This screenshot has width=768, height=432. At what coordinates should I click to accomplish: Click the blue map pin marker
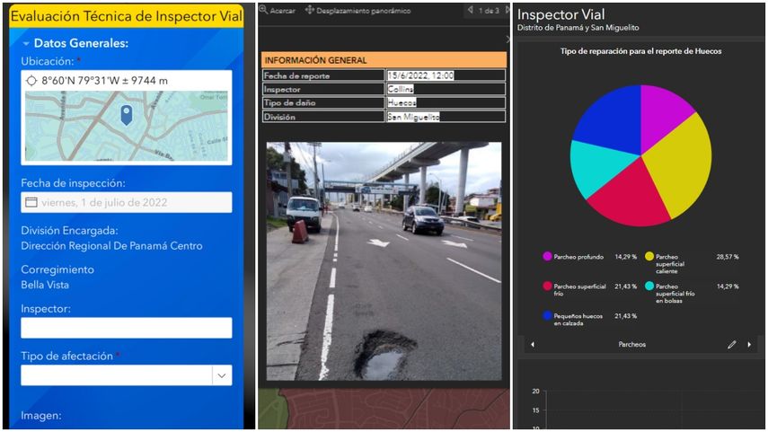click(x=127, y=115)
